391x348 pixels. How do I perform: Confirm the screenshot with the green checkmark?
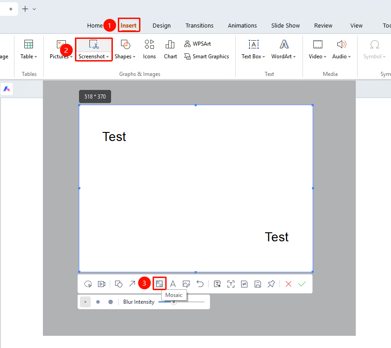(x=302, y=284)
